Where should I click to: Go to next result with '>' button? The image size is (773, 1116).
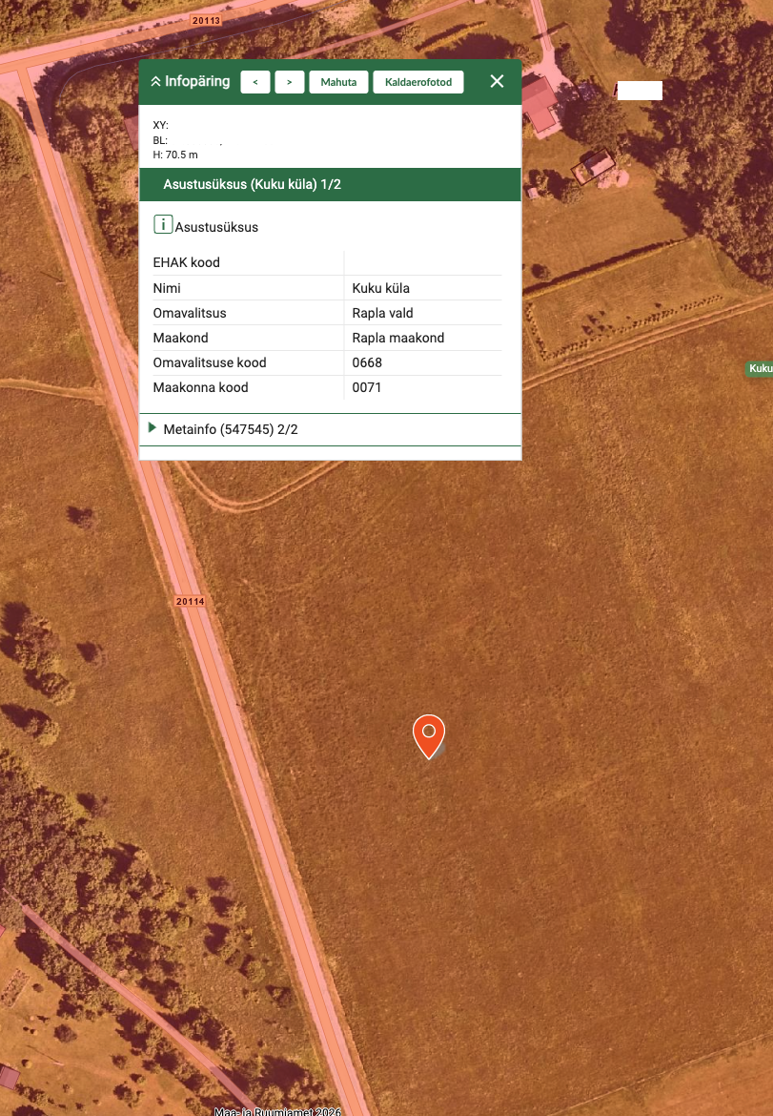click(x=290, y=82)
